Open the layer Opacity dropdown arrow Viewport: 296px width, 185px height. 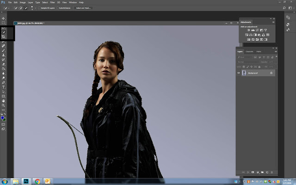click(276, 62)
